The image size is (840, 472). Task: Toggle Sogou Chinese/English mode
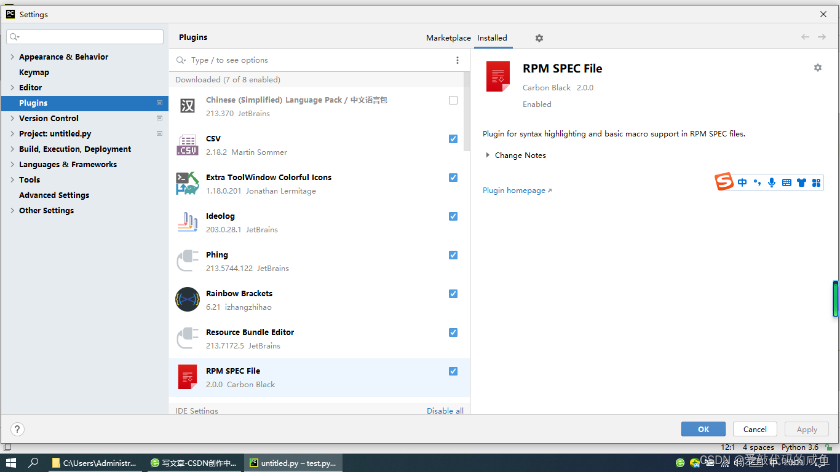[742, 183]
